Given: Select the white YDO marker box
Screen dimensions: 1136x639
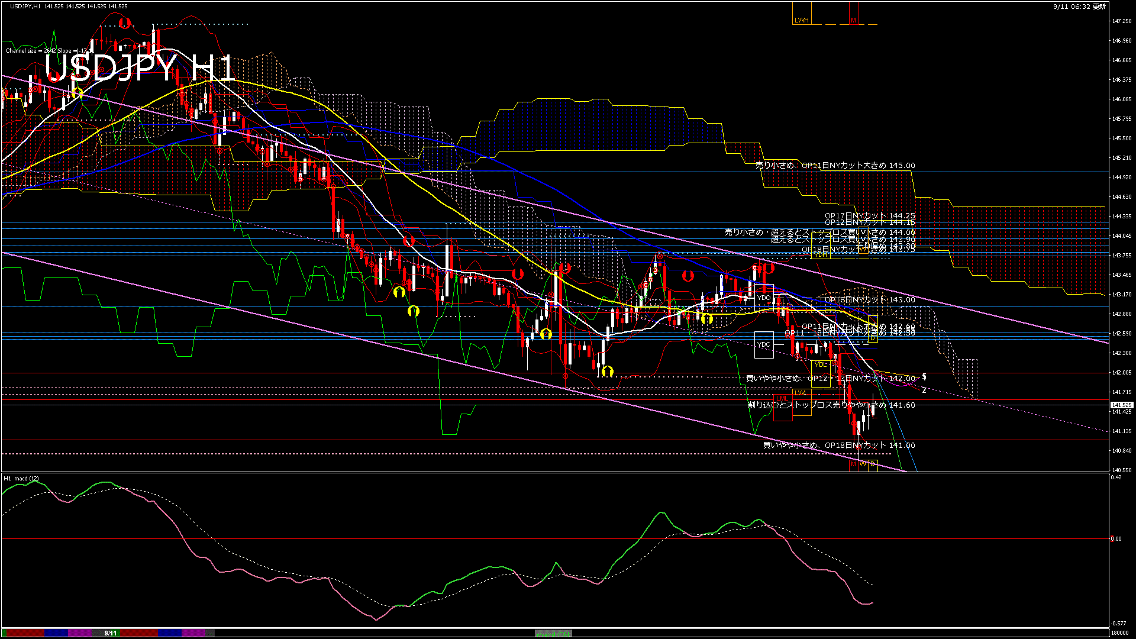Looking at the screenshot, I should point(764,298).
